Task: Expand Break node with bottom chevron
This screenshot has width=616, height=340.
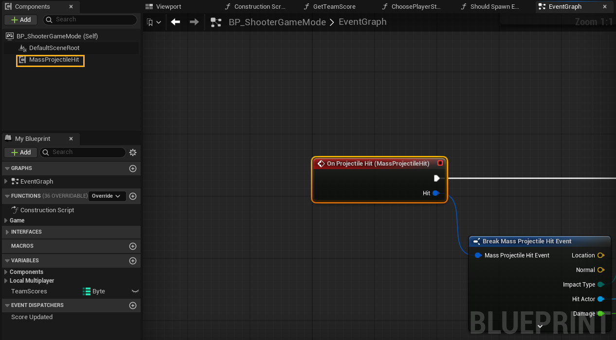Action: click(x=540, y=326)
